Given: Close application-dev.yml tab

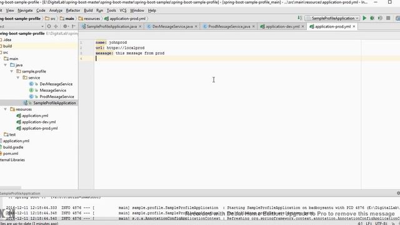Looking at the screenshot, I should [302, 26].
